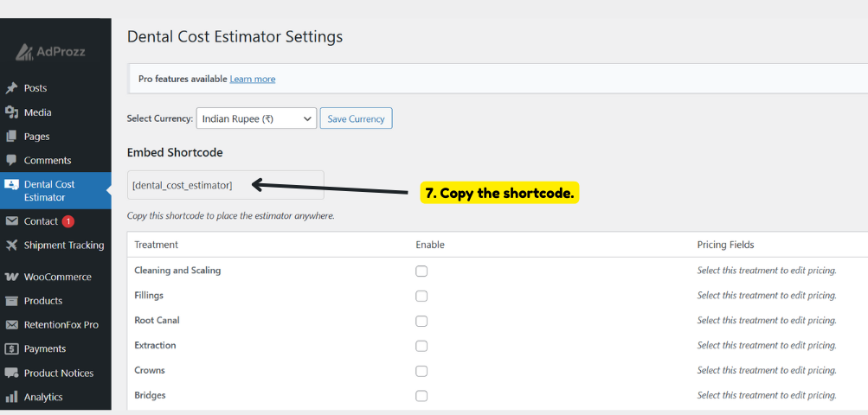Follow the Learn more link
Image resolution: width=868 pixels, height=415 pixels.
click(253, 79)
